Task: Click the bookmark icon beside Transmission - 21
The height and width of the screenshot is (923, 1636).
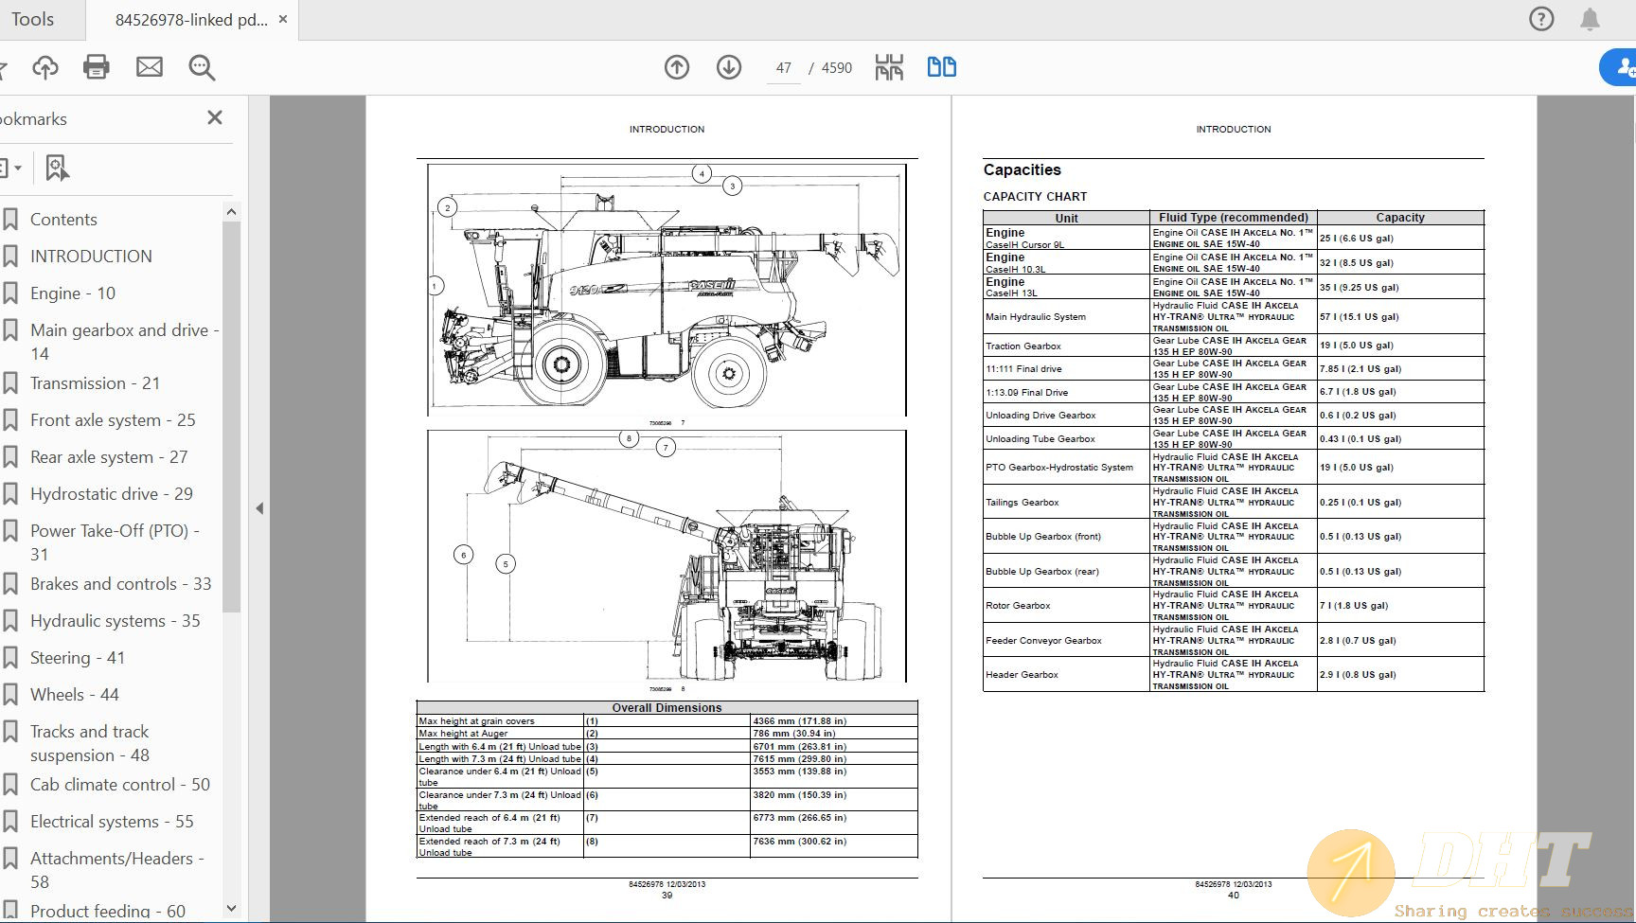Action: (11, 383)
